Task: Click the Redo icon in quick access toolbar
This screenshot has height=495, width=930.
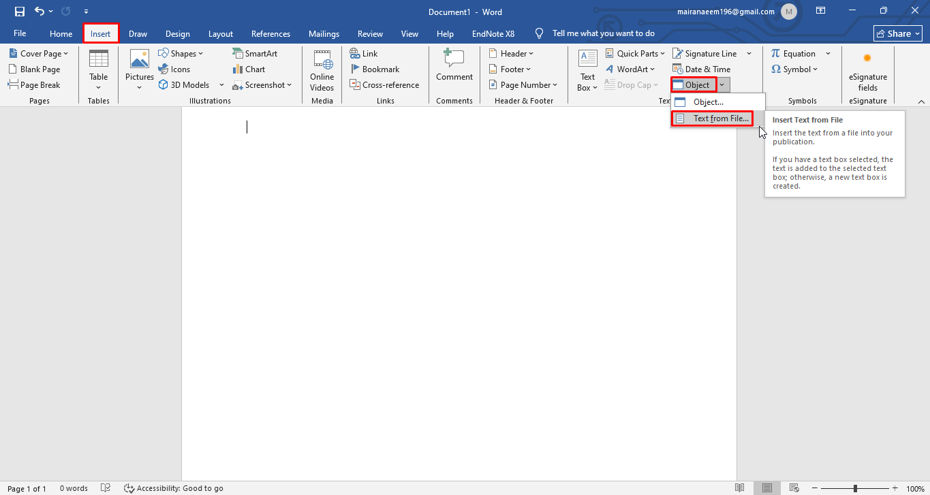Action: [x=66, y=12]
